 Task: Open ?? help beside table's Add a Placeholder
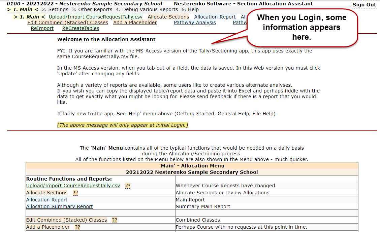[77, 227]
